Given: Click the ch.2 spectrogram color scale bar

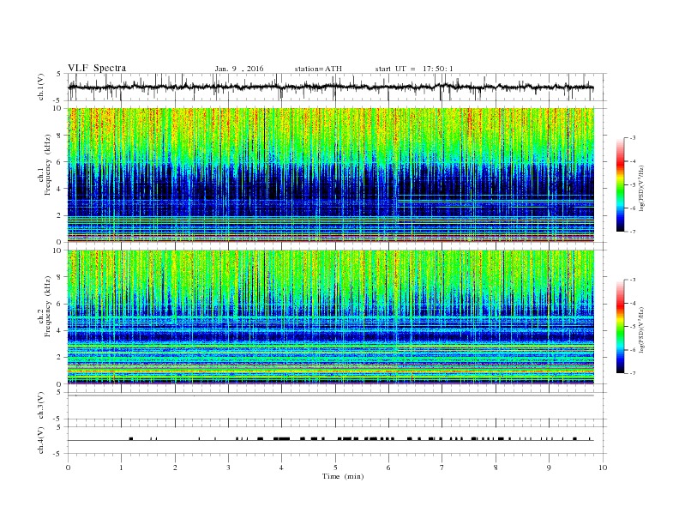Looking at the screenshot, I should (x=620, y=326).
